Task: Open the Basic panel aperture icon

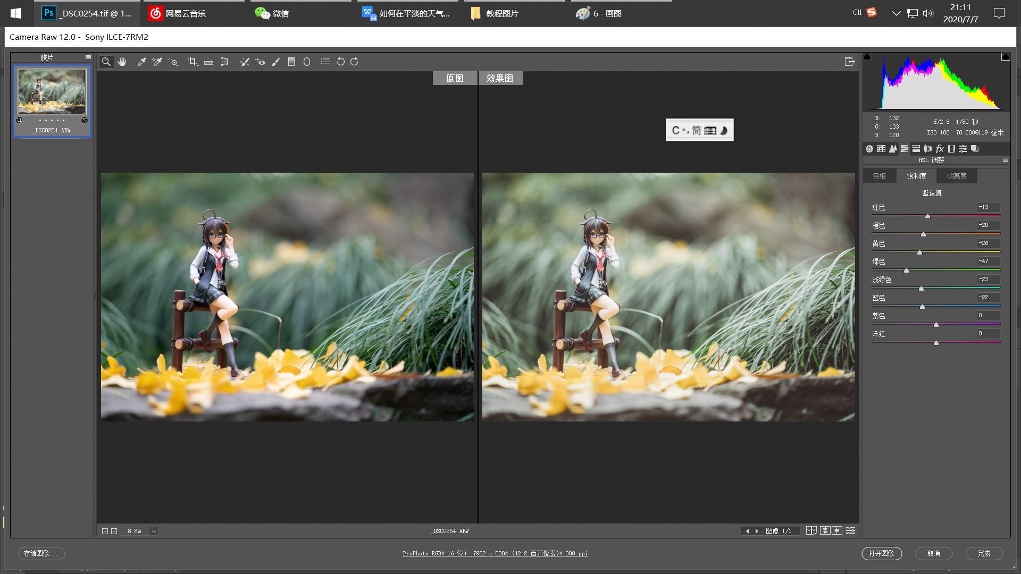Action: pyautogui.click(x=869, y=149)
